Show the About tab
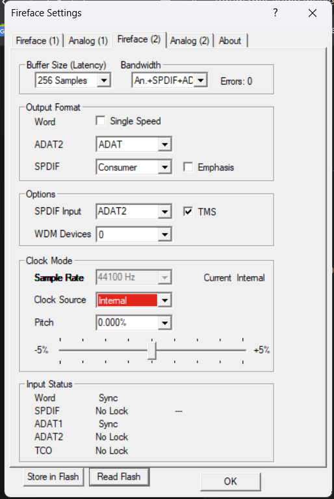This screenshot has width=334, height=499. pos(230,41)
